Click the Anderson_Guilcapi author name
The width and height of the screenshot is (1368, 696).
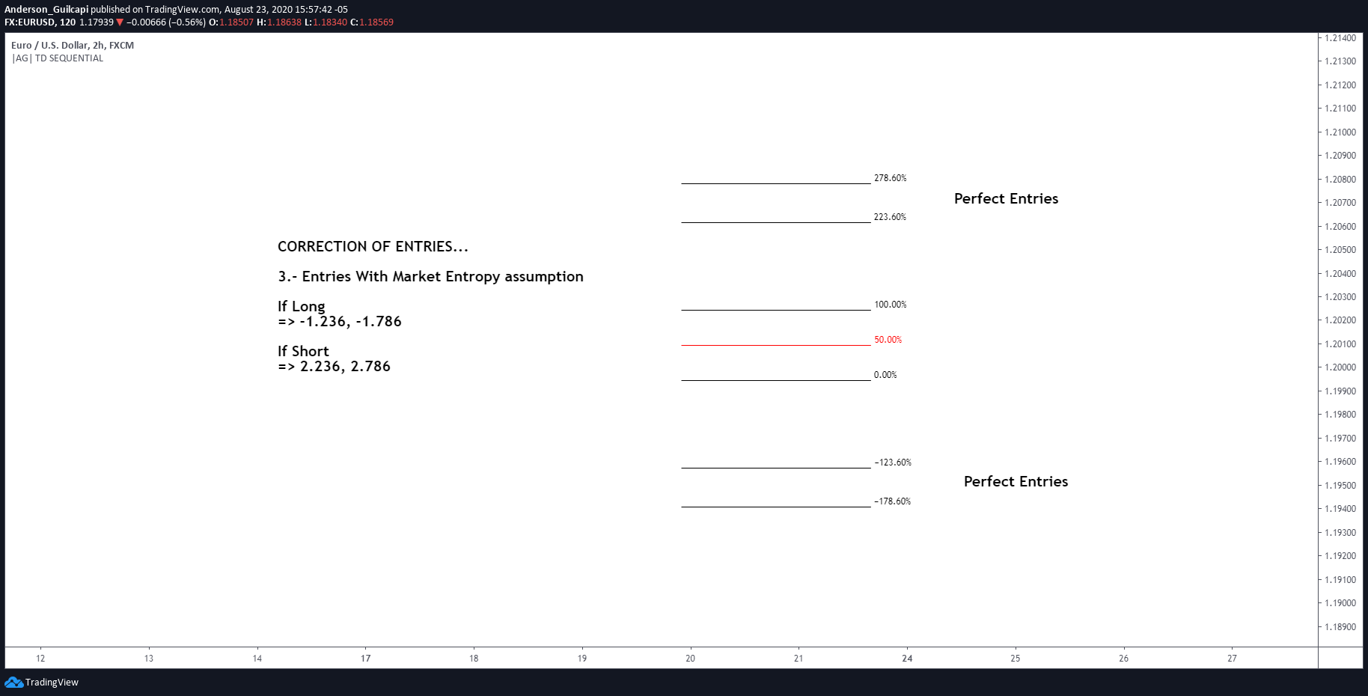46,10
